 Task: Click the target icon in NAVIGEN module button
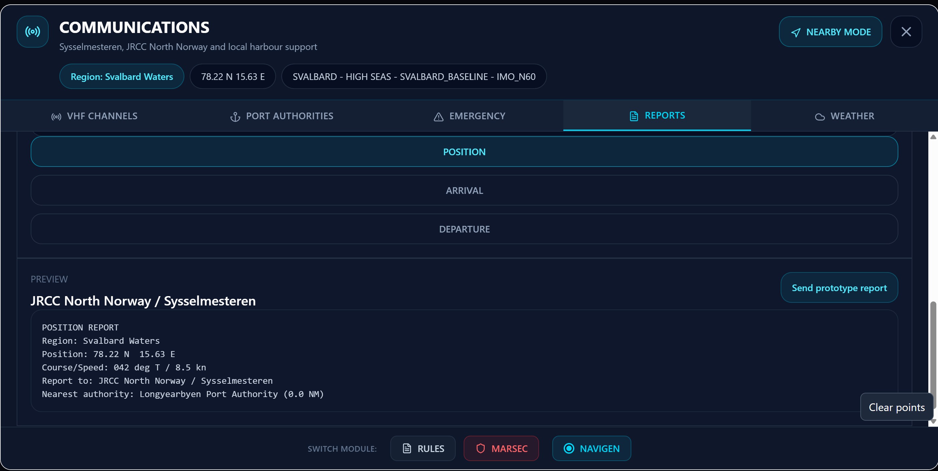[569, 448]
